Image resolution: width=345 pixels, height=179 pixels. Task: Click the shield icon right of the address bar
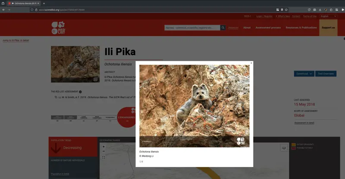[x=282, y=9]
